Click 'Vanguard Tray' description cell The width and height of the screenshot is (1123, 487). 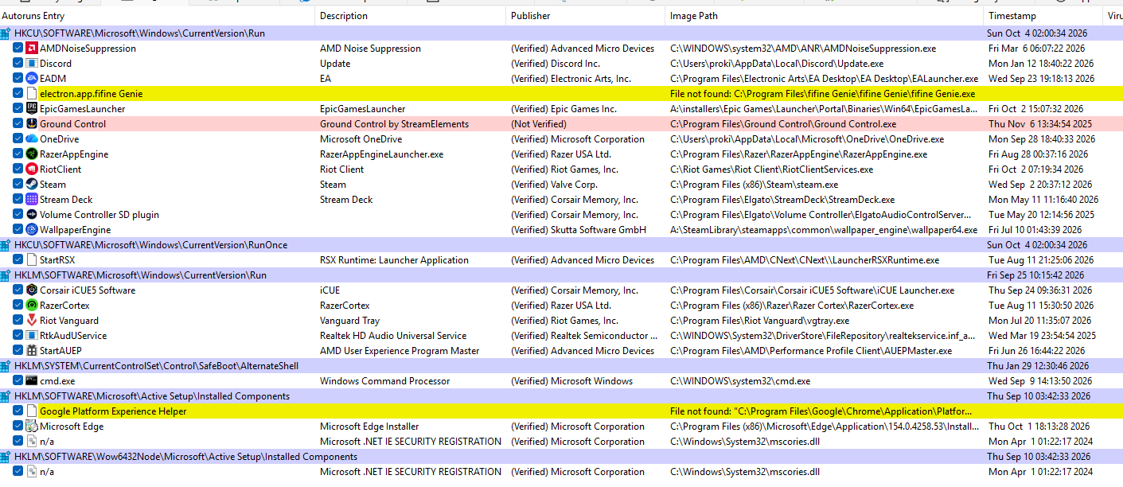(x=351, y=321)
